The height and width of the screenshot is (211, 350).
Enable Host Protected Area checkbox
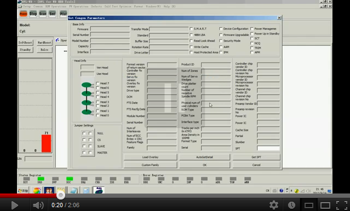point(191,52)
